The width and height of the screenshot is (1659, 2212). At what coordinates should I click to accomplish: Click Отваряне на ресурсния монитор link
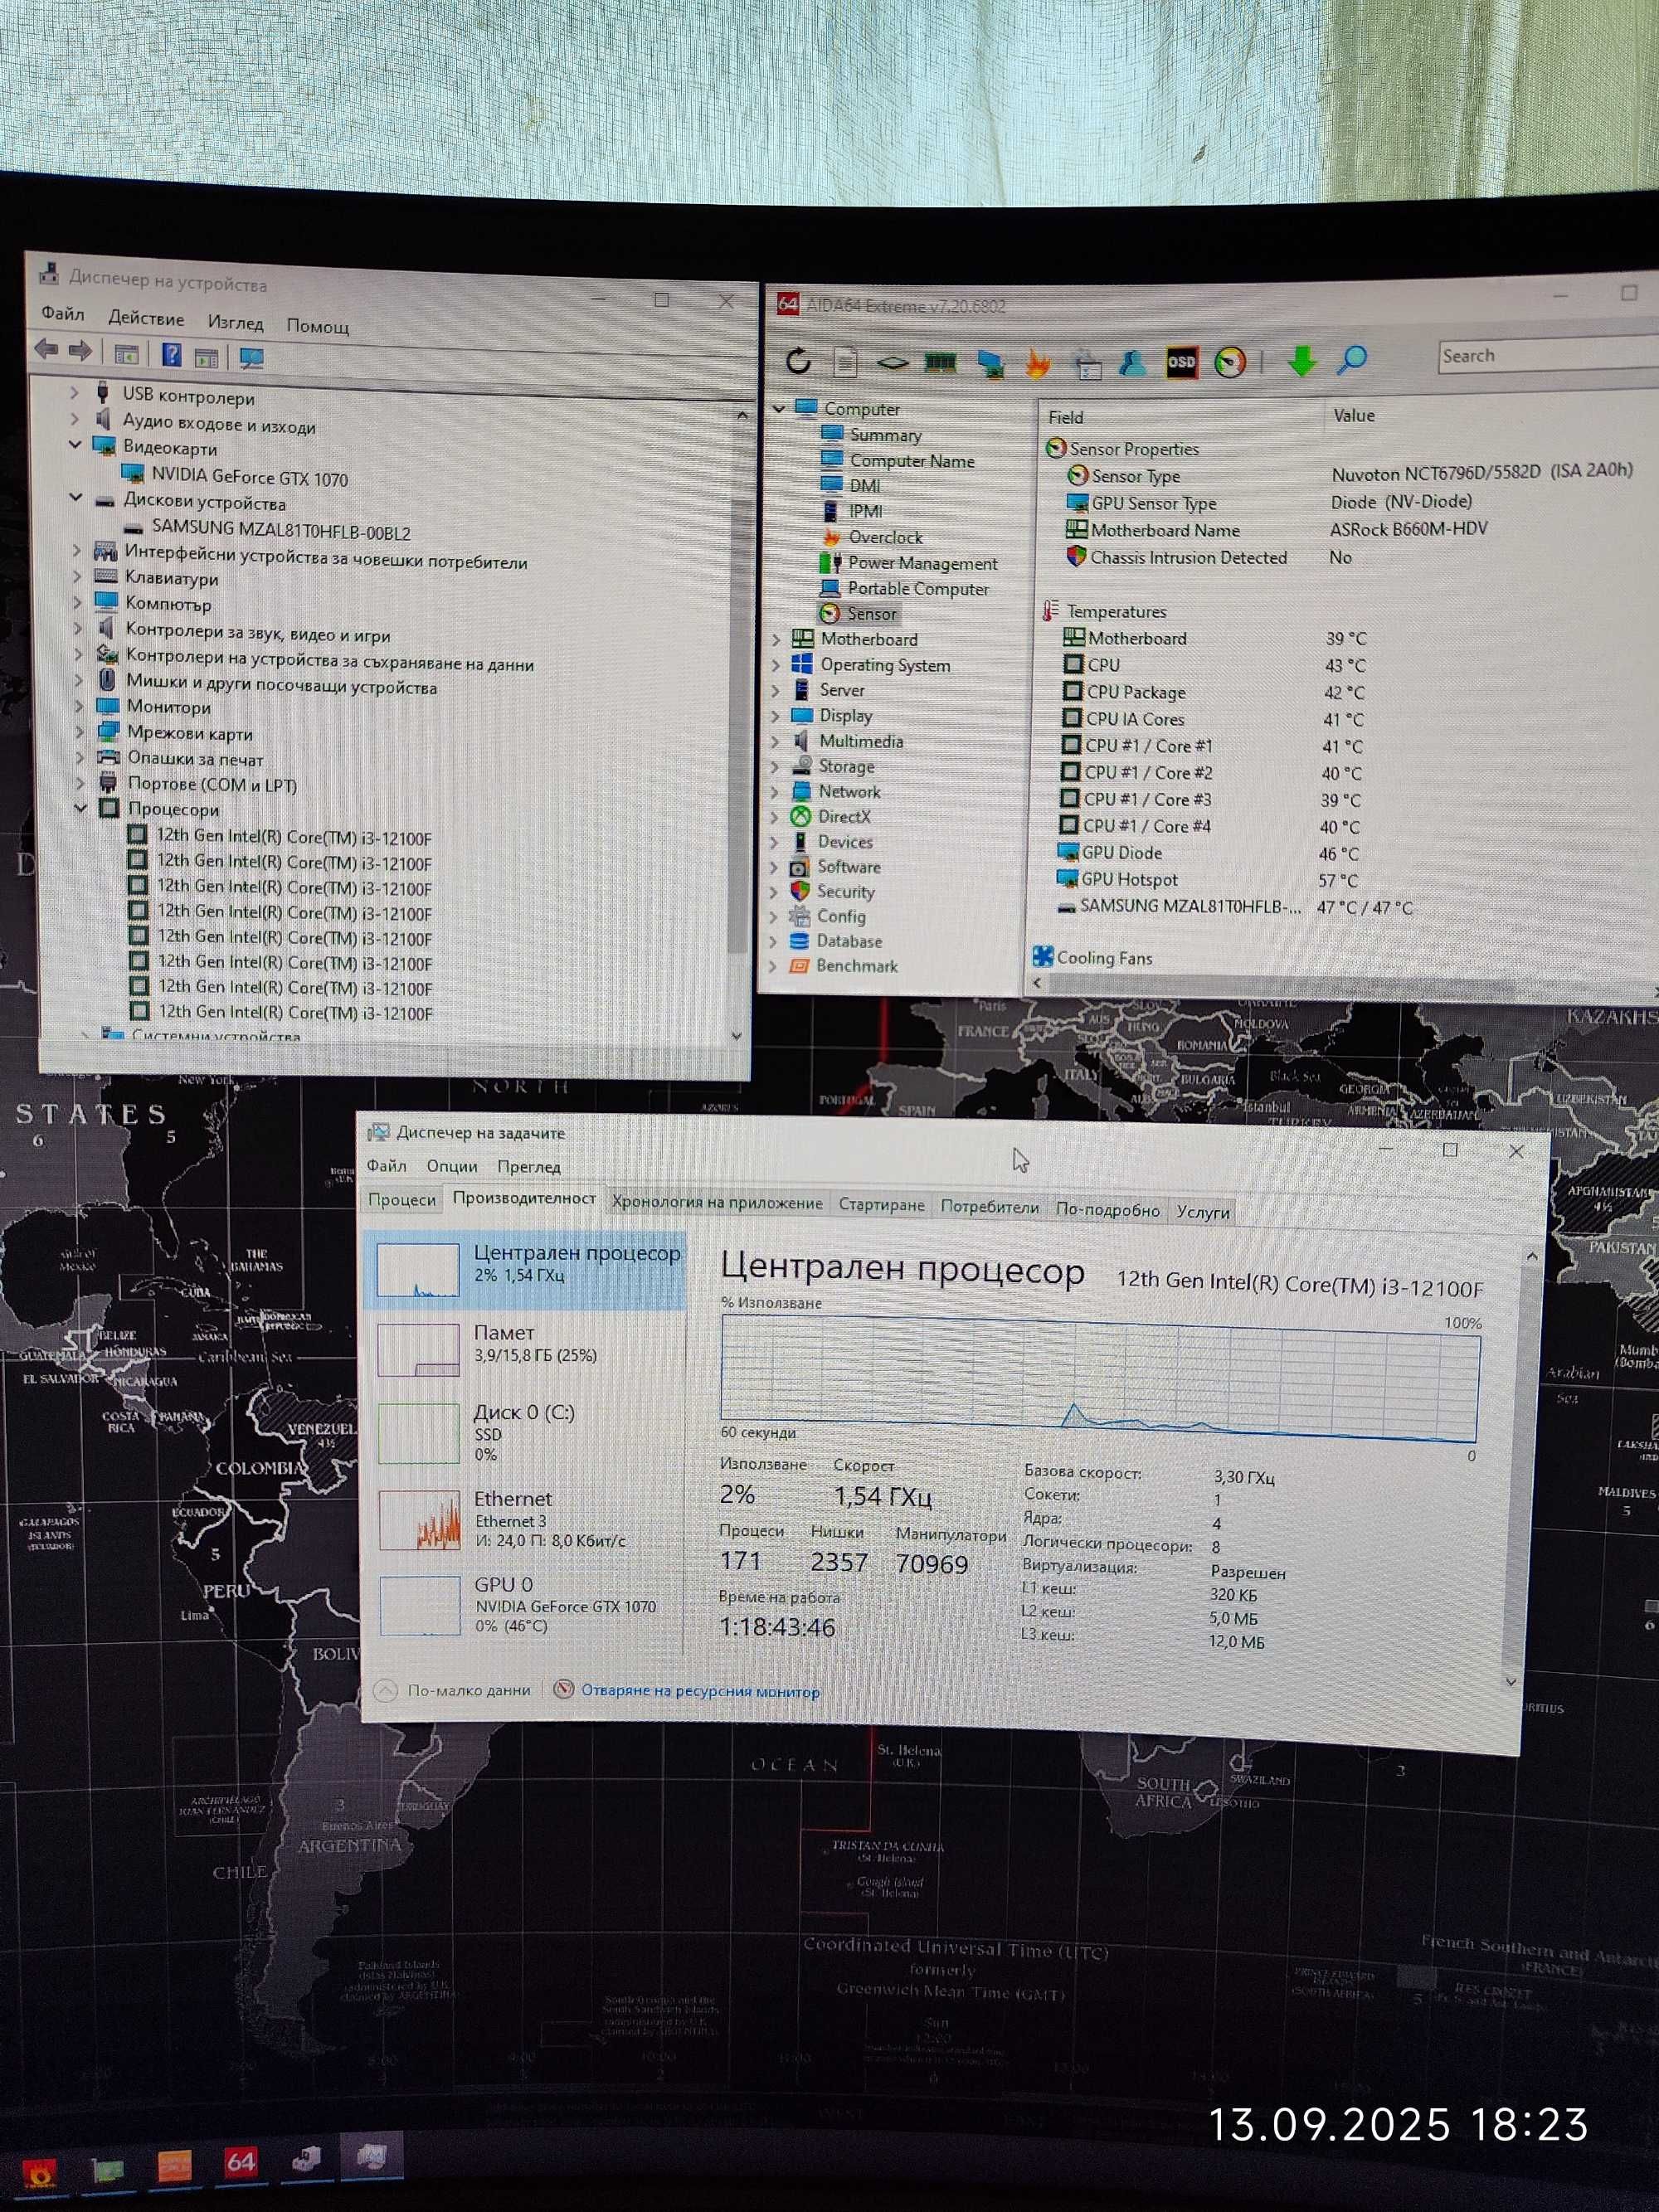pyautogui.click(x=700, y=1691)
